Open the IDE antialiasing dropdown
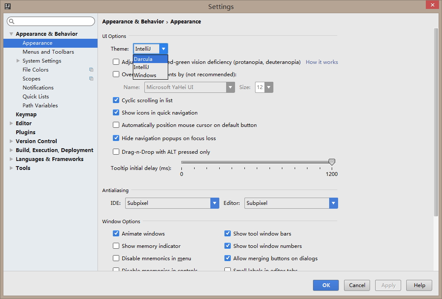Screen dimensions: 442x299 (172, 203)
